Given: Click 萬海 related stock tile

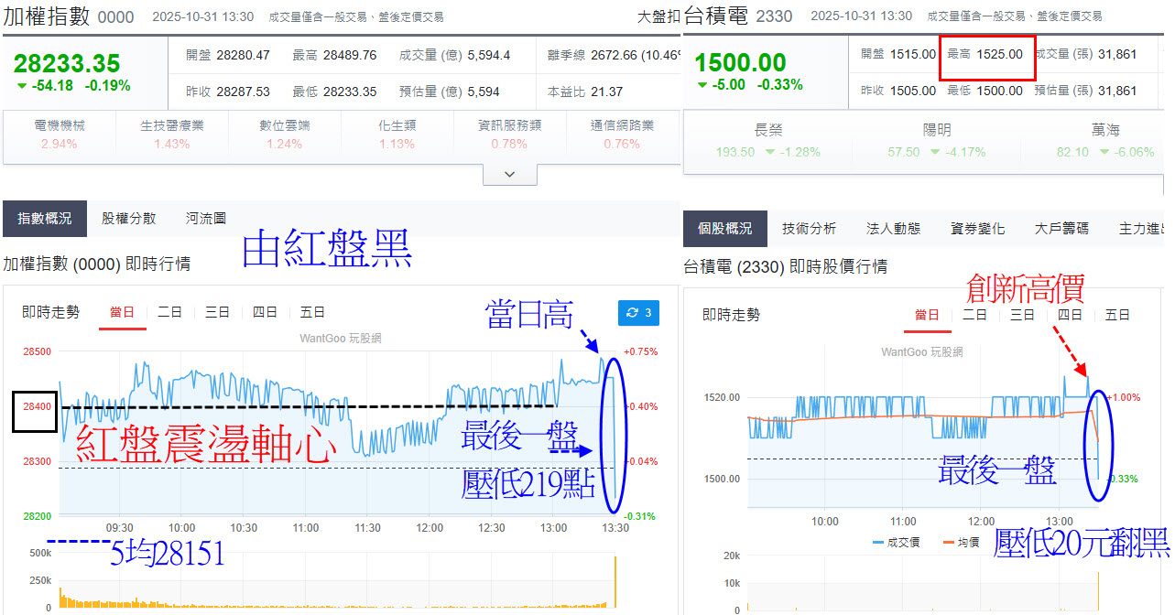Looking at the screenshot, I should pyautogui.click(x=1104, y=141).
